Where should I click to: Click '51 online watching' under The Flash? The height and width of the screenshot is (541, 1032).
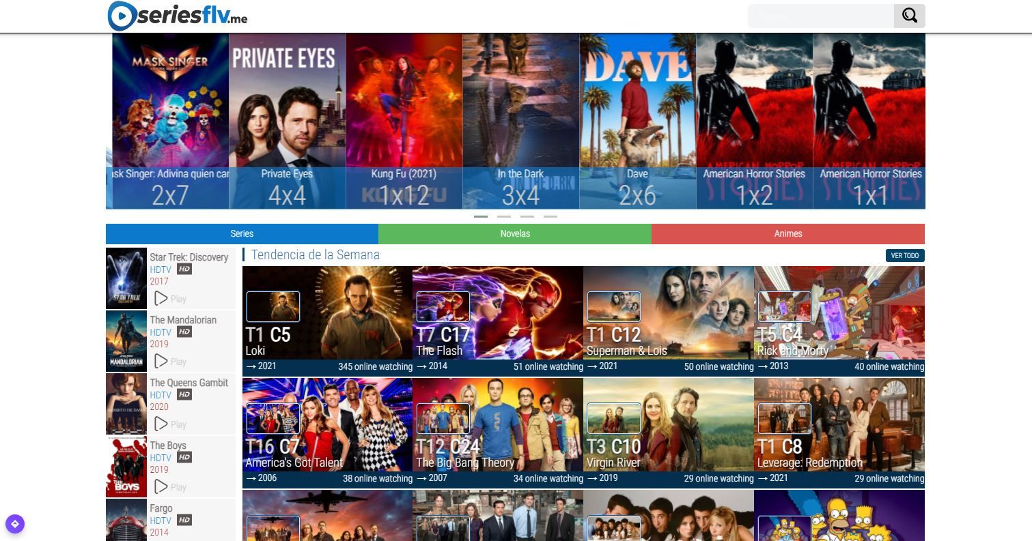coord(548,366)
